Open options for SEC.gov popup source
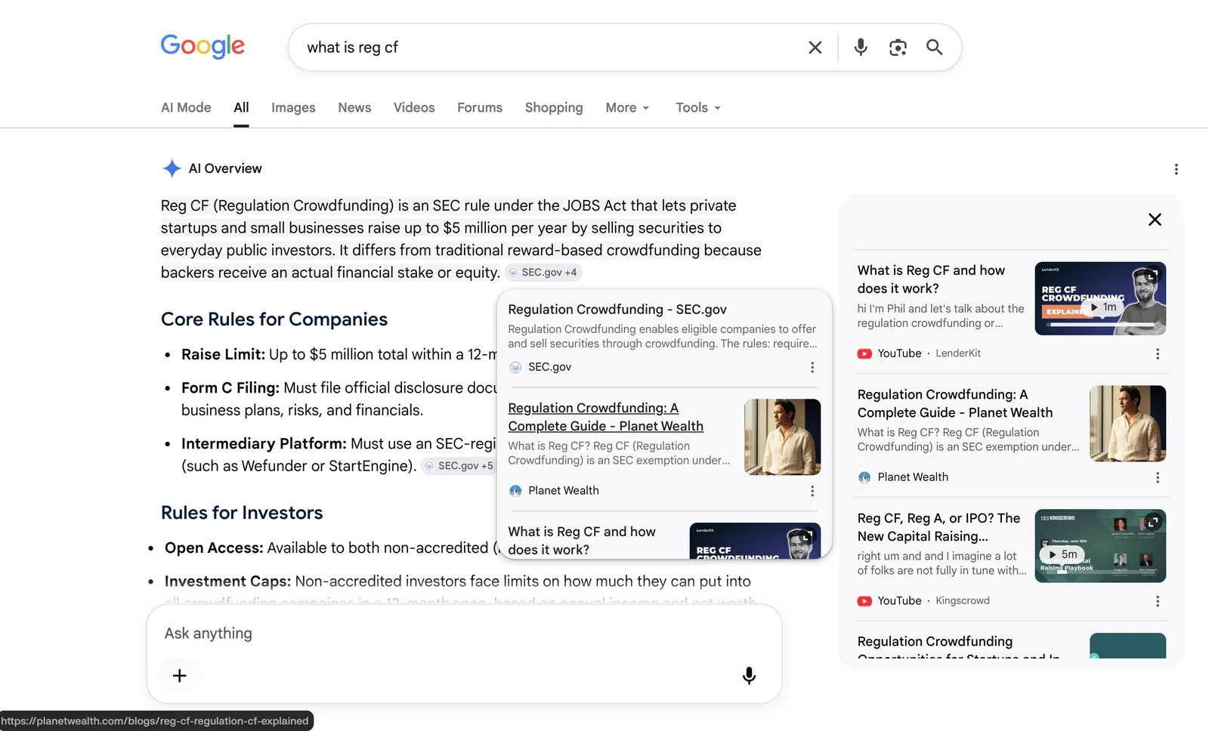 [x=812, y=367]
